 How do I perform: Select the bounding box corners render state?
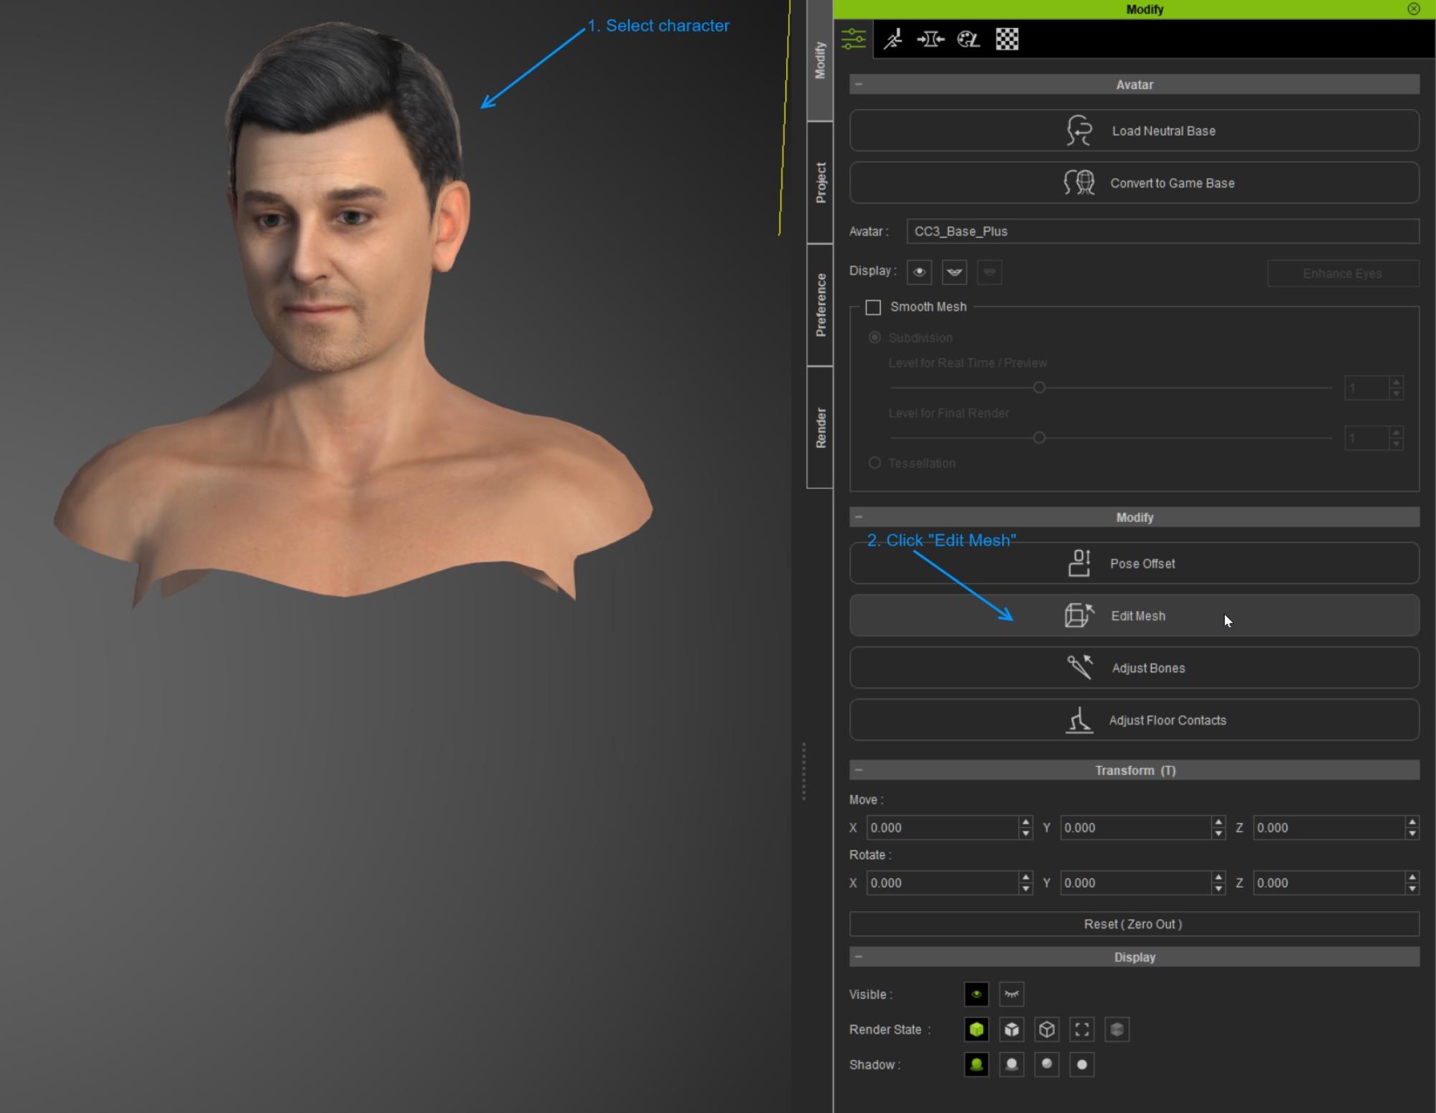(x=1082, y=1030)
